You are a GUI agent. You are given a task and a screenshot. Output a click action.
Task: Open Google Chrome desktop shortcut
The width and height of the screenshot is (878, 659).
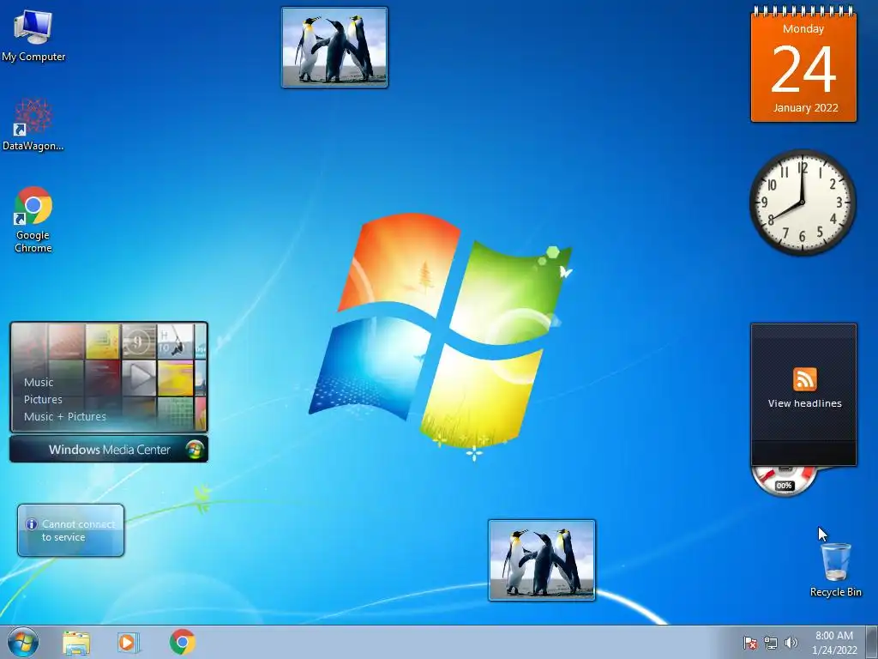33,220
